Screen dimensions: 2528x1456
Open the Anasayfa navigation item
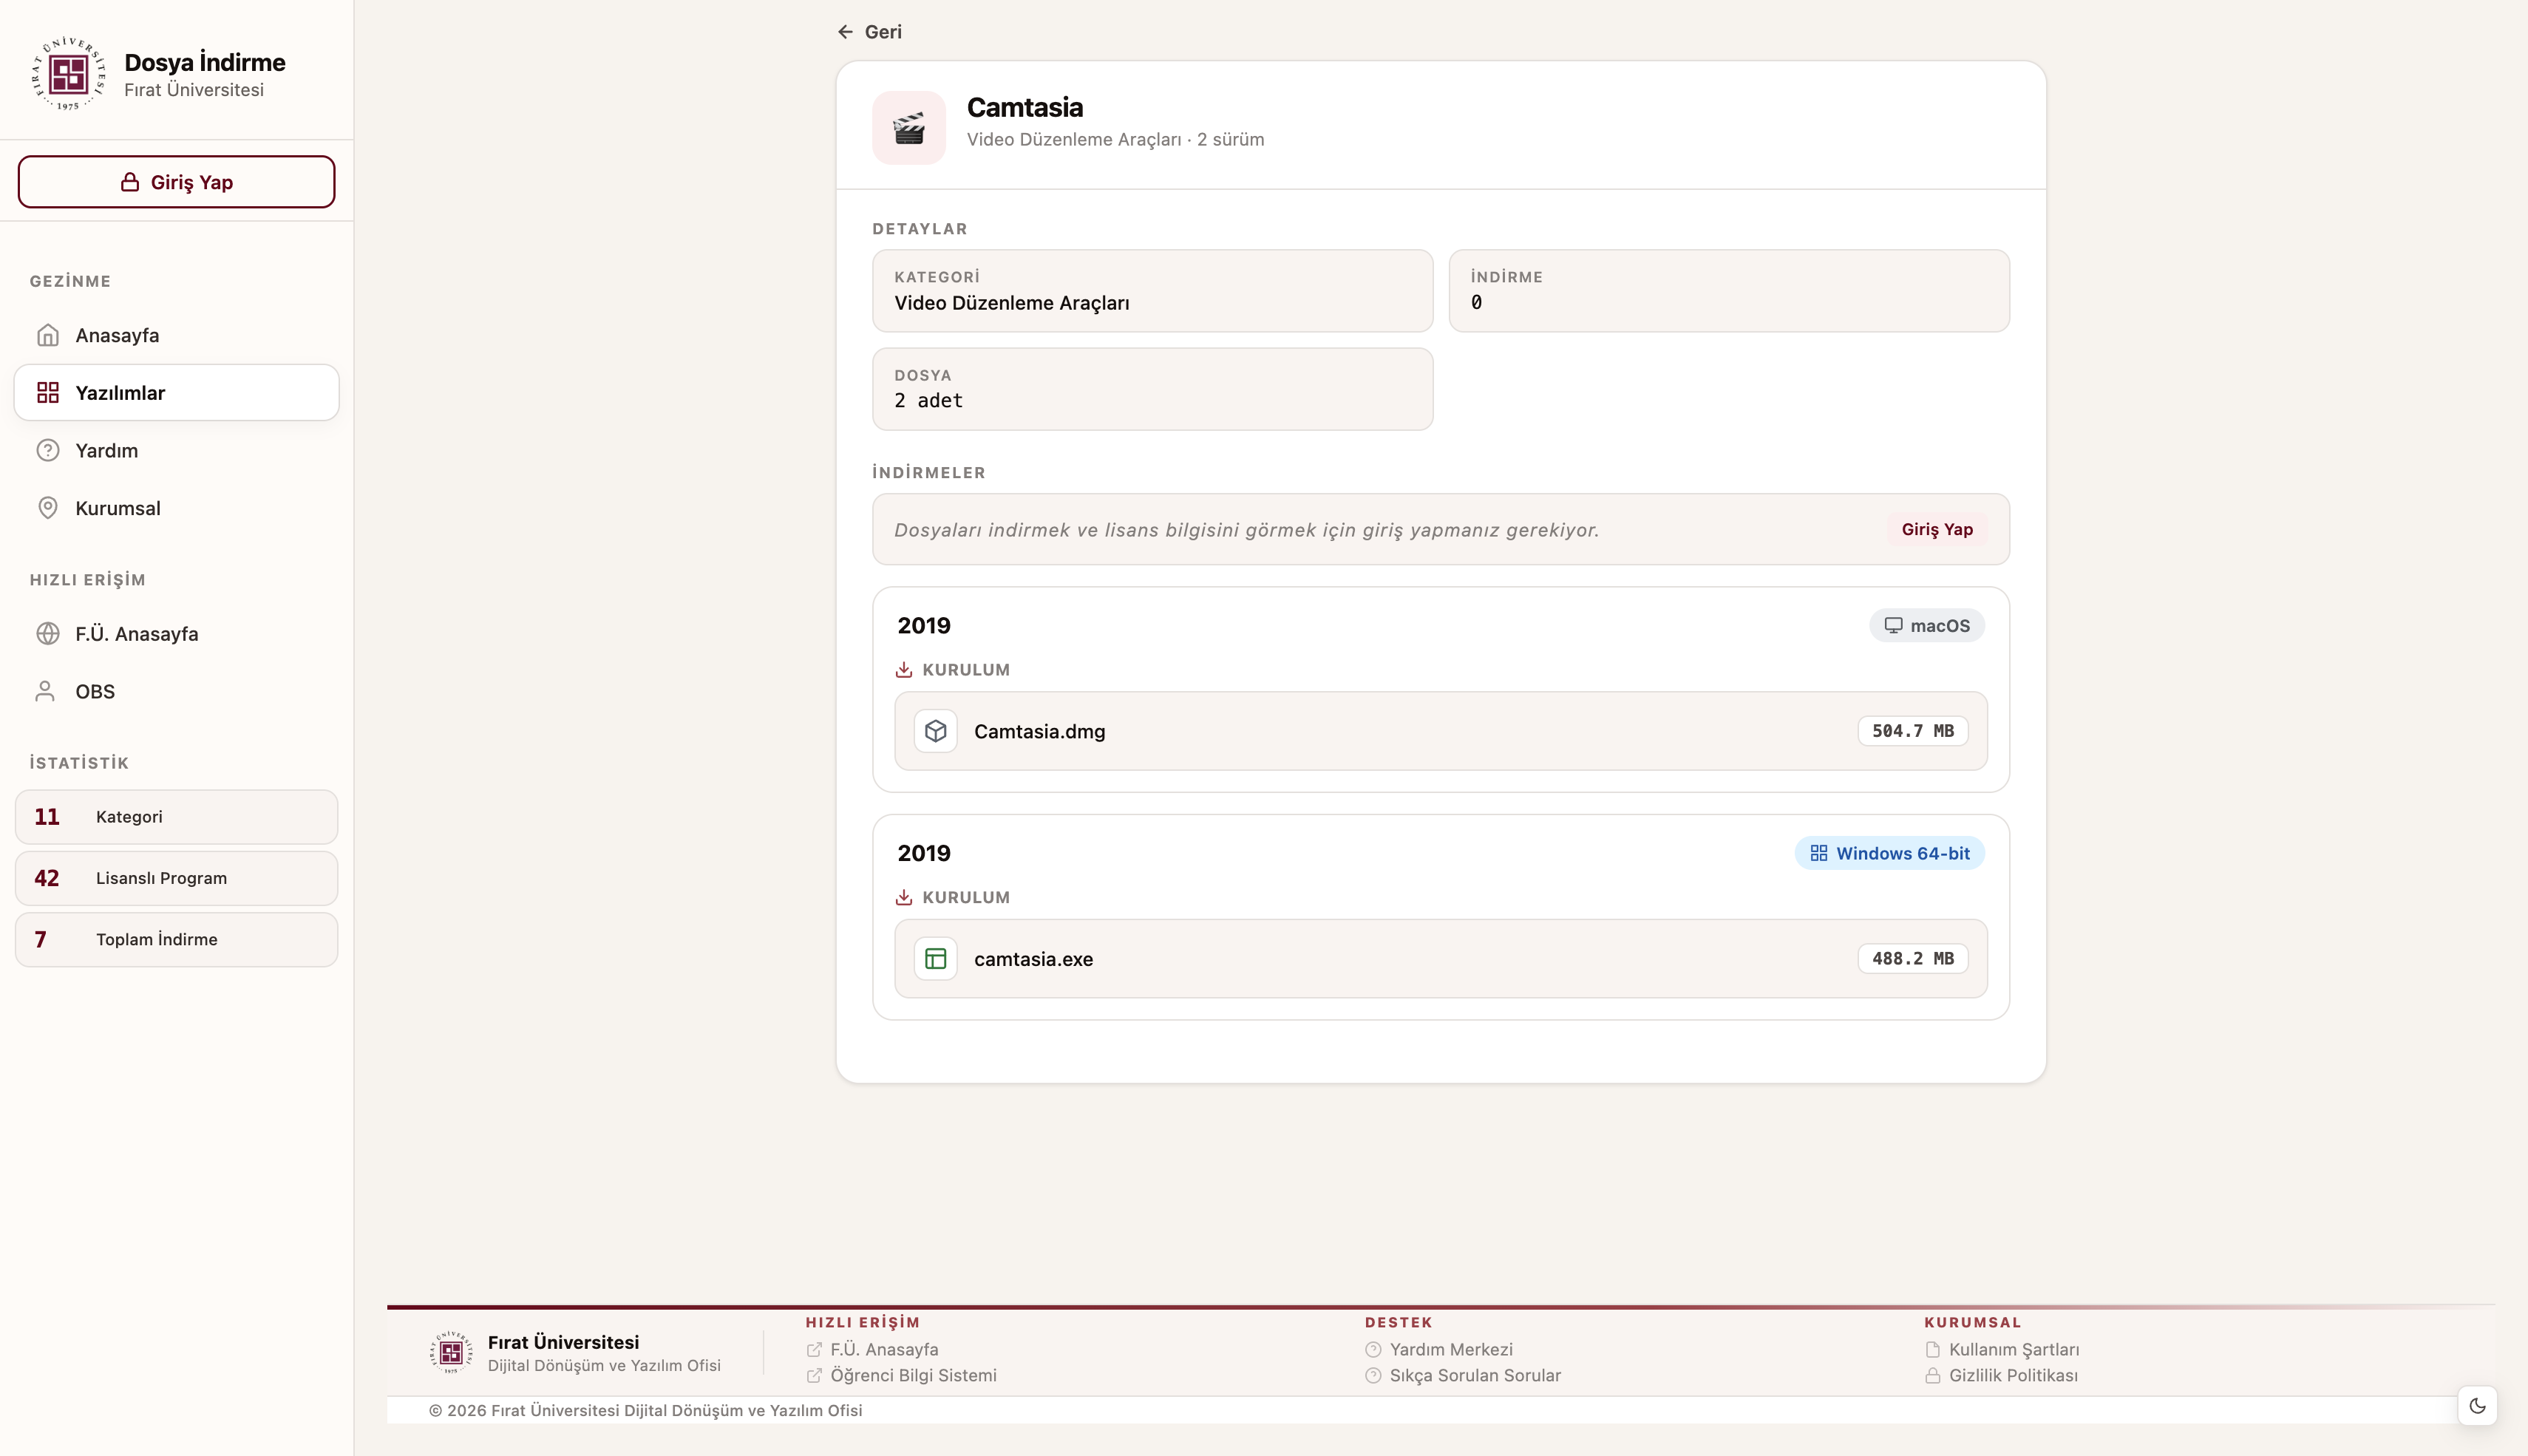176,335
